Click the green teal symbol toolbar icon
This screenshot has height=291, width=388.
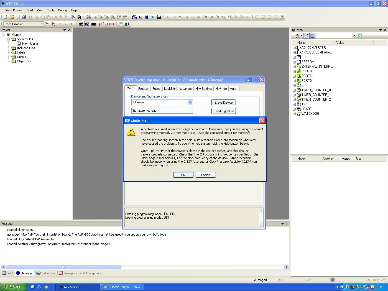click(x=153, y=17)
